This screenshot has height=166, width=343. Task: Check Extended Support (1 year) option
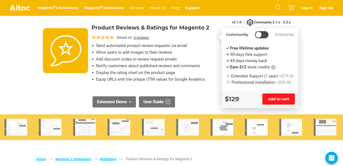coord(228,76)
